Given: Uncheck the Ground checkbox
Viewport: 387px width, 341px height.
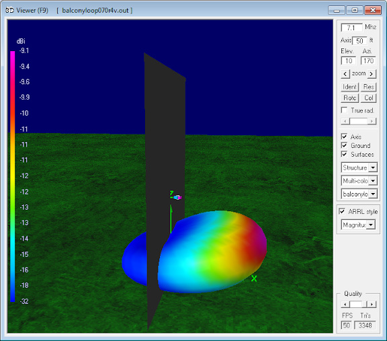Looking at the screenshot, I should pyautogui.click(x=344, y=145).
